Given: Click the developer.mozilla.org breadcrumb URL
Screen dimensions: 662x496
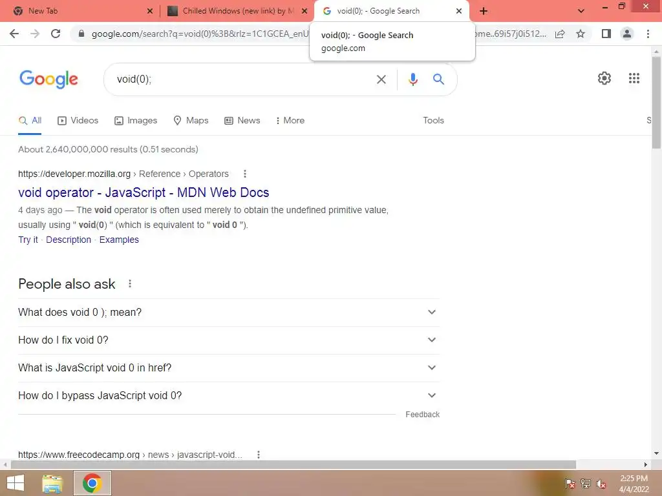Looking at the screenshot, I should click(x=123, y=174).
